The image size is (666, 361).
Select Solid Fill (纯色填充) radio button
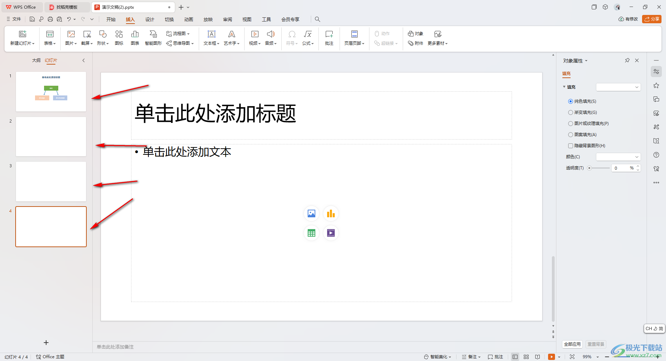click(x=571, y=101)
